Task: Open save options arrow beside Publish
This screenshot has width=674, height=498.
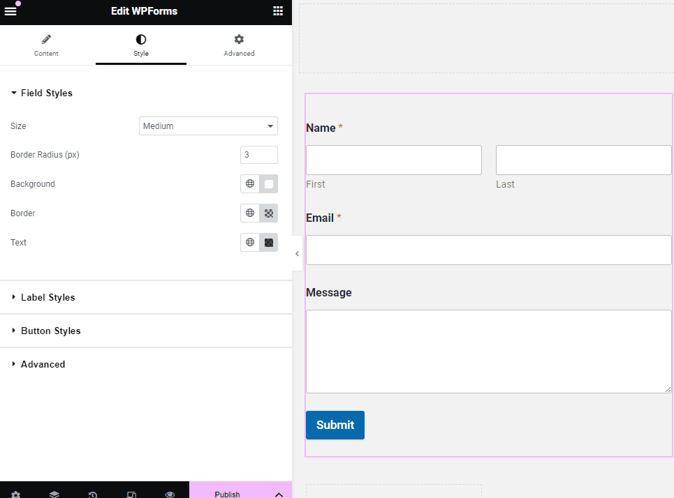Action: pos(279,494)
